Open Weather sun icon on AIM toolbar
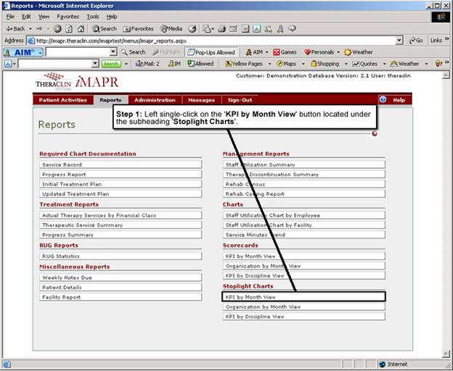Viewport: 453px width, 371px height. (x=359, y=52)
